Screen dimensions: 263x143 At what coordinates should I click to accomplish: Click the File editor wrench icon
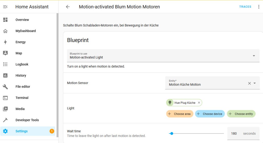(5, 87)
